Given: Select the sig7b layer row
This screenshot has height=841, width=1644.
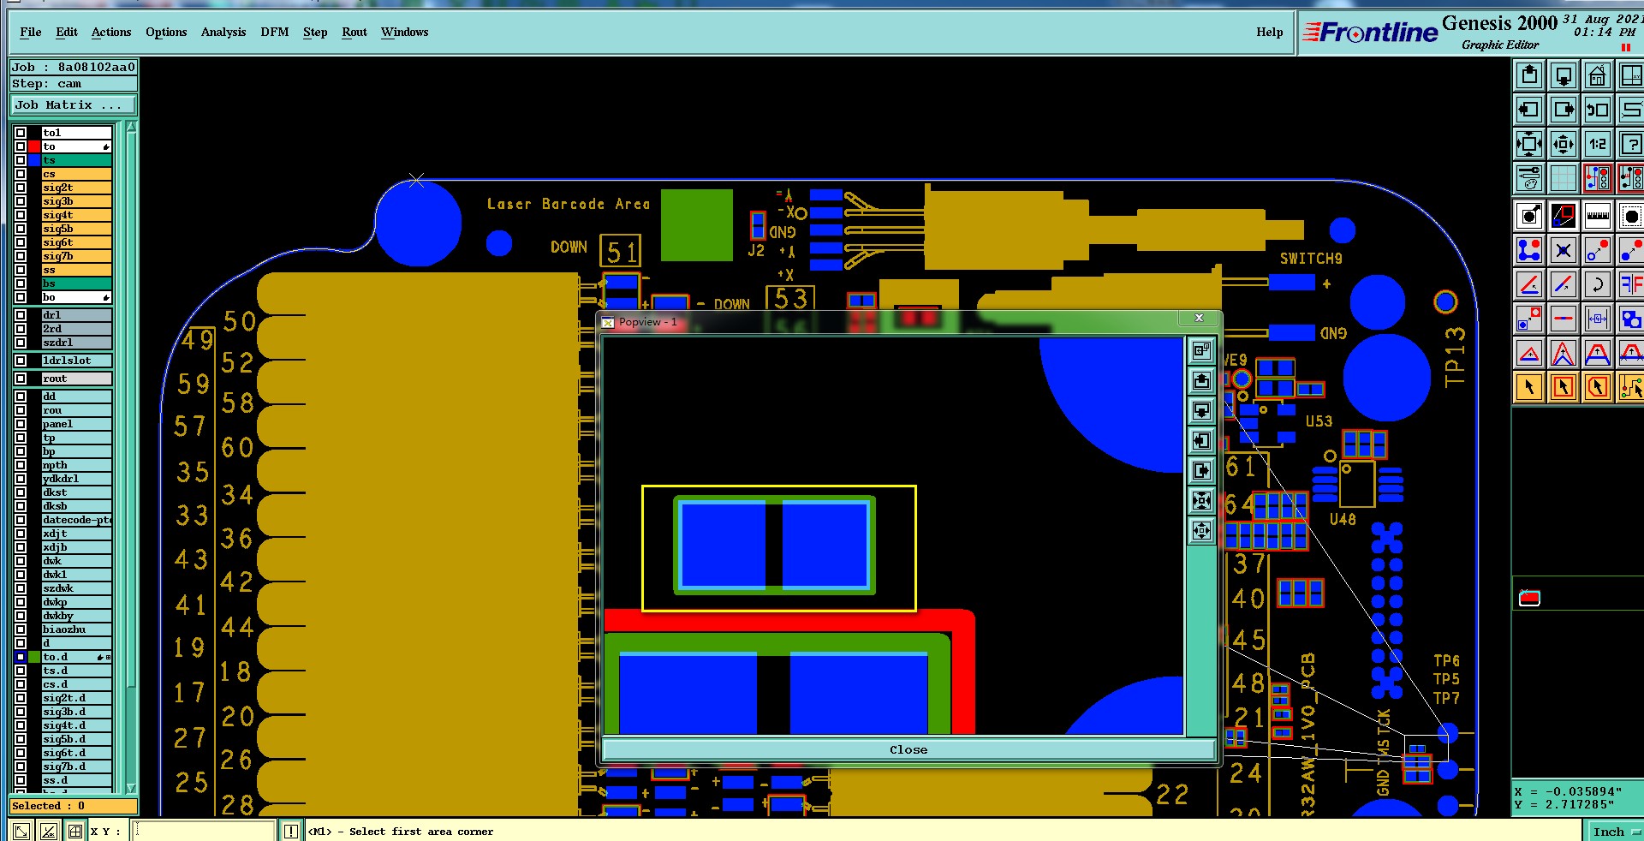Looking at the screenshot, I should click(x=77, y=256).
